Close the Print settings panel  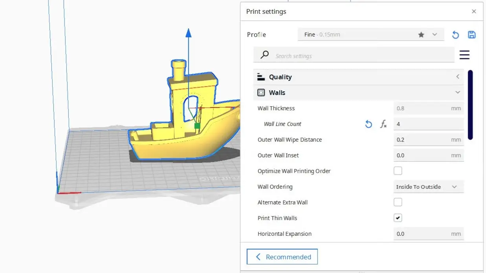pos(474,11)
